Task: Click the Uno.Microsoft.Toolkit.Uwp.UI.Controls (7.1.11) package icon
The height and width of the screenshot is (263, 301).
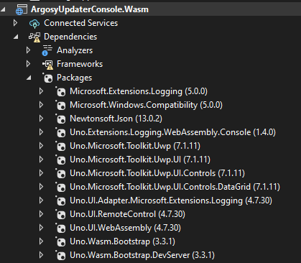Action: [60, 173]
